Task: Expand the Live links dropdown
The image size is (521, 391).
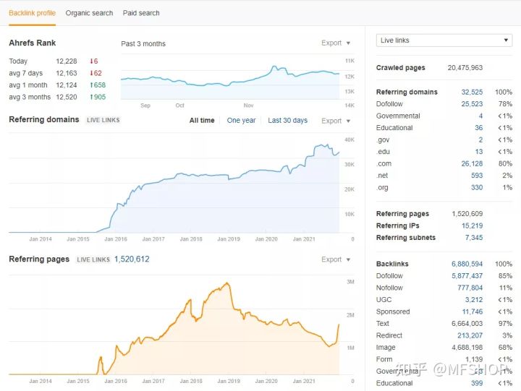Action: (444, 40)
